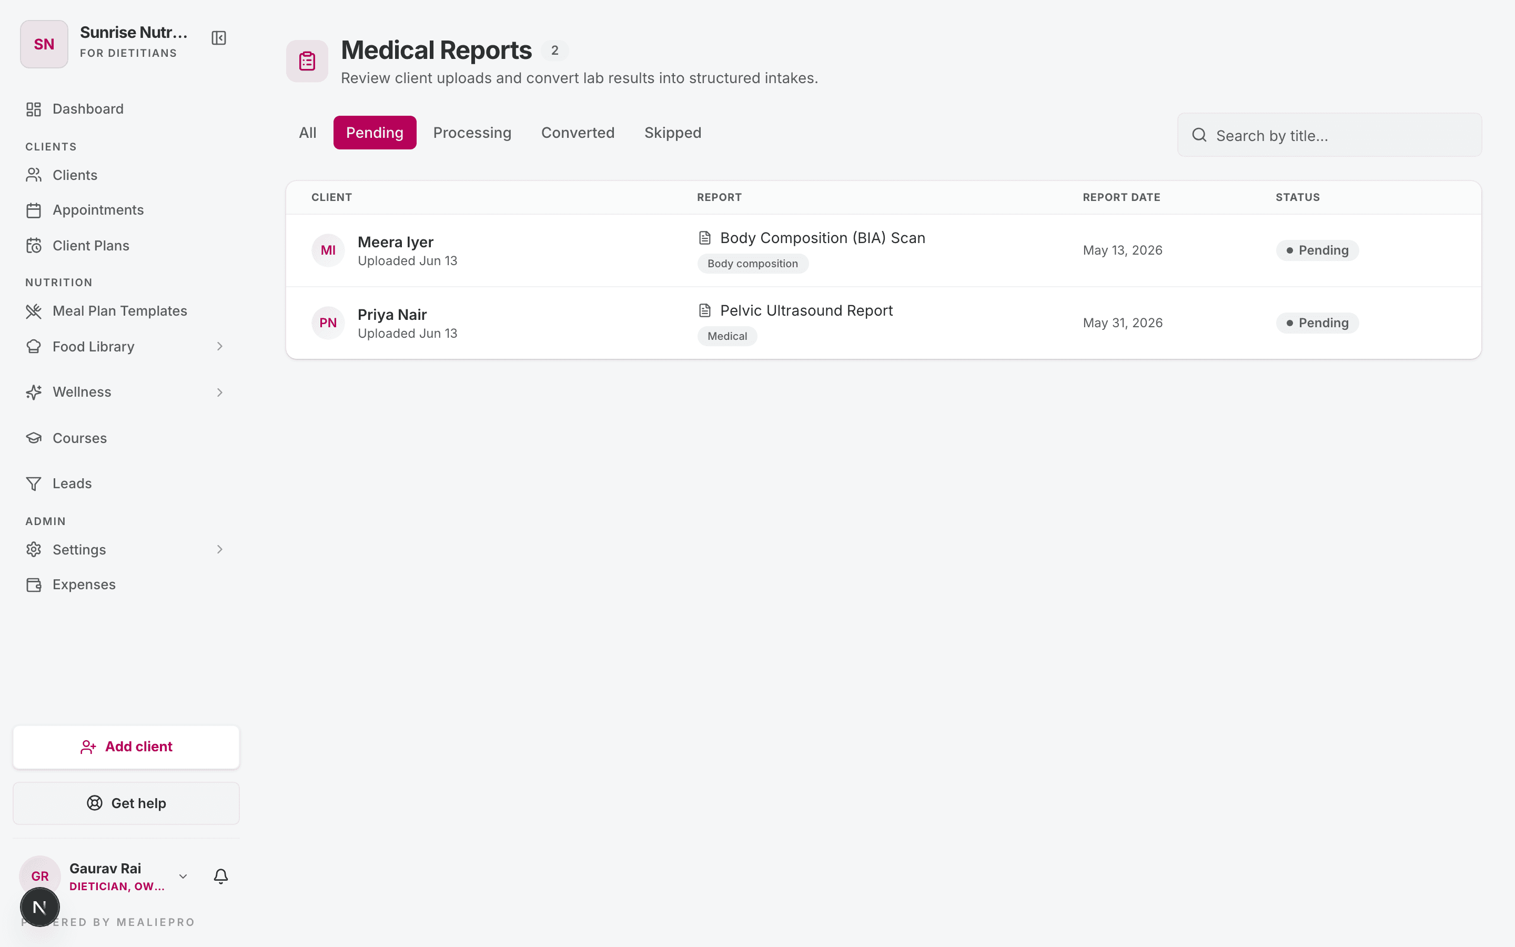
Task: Click report date May 13, 2026
Action: [1123, 250]
